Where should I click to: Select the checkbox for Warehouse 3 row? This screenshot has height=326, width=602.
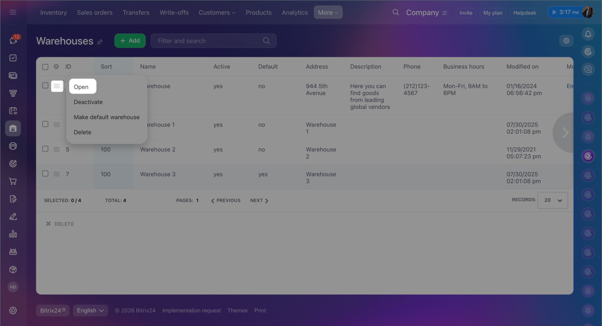pos(45,174)
